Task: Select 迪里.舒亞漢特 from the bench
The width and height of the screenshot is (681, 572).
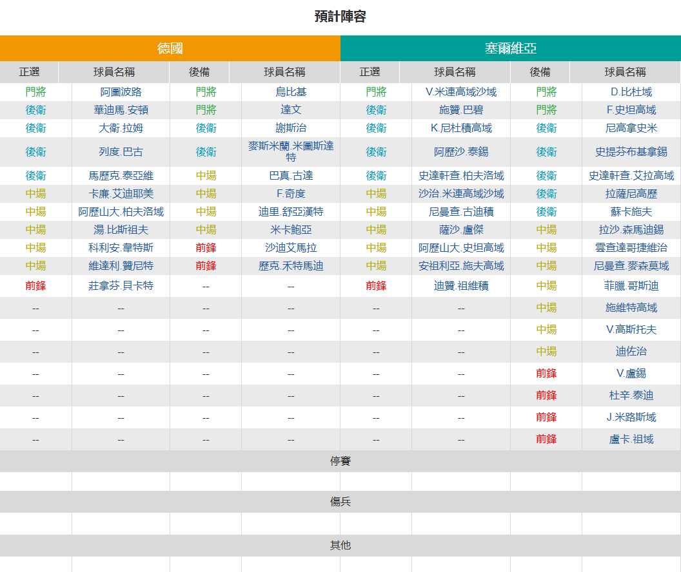Action: (291, 212)
